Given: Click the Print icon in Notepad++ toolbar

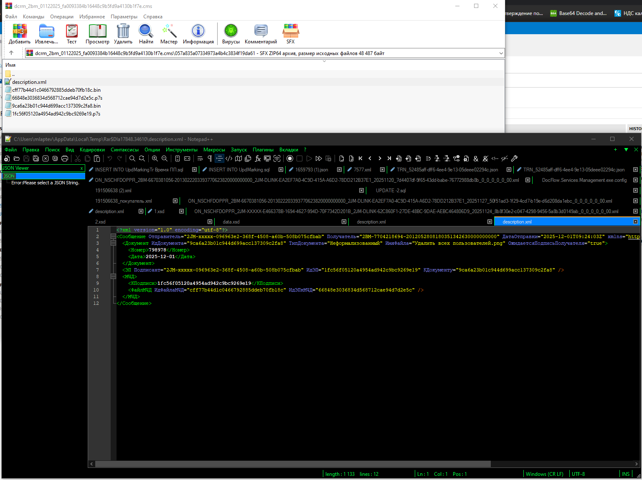Looking at the screenshot, I should click(65, 158).
